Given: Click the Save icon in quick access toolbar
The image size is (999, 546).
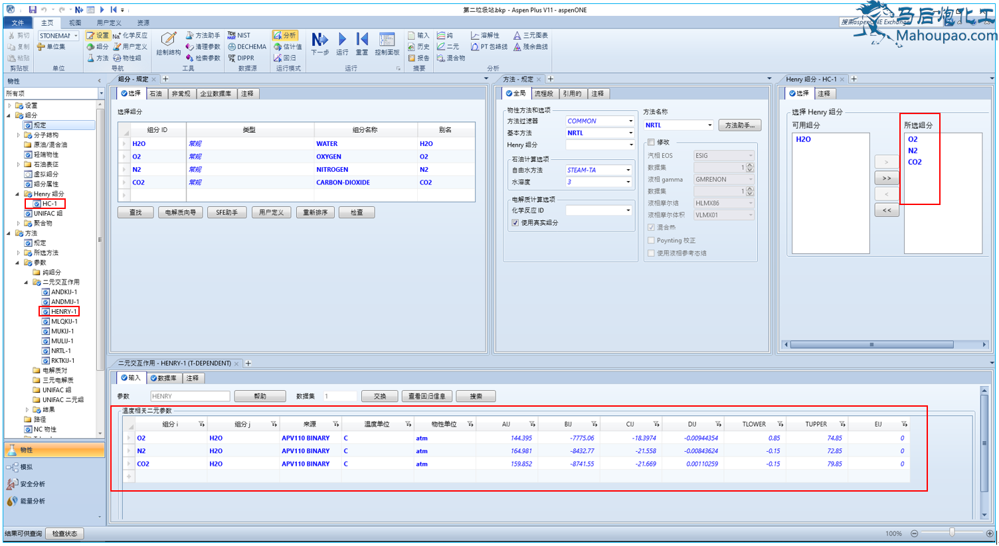Looking at the screenshot, I should [x=33, y=10].
